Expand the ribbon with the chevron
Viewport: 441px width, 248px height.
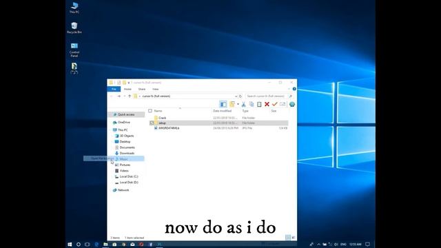tap(289, 89)
